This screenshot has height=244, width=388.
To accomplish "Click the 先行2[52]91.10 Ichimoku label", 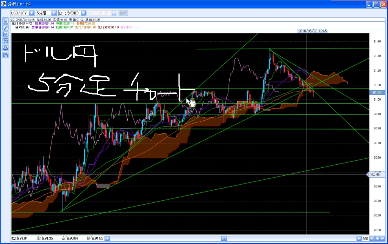I will 108,27.
